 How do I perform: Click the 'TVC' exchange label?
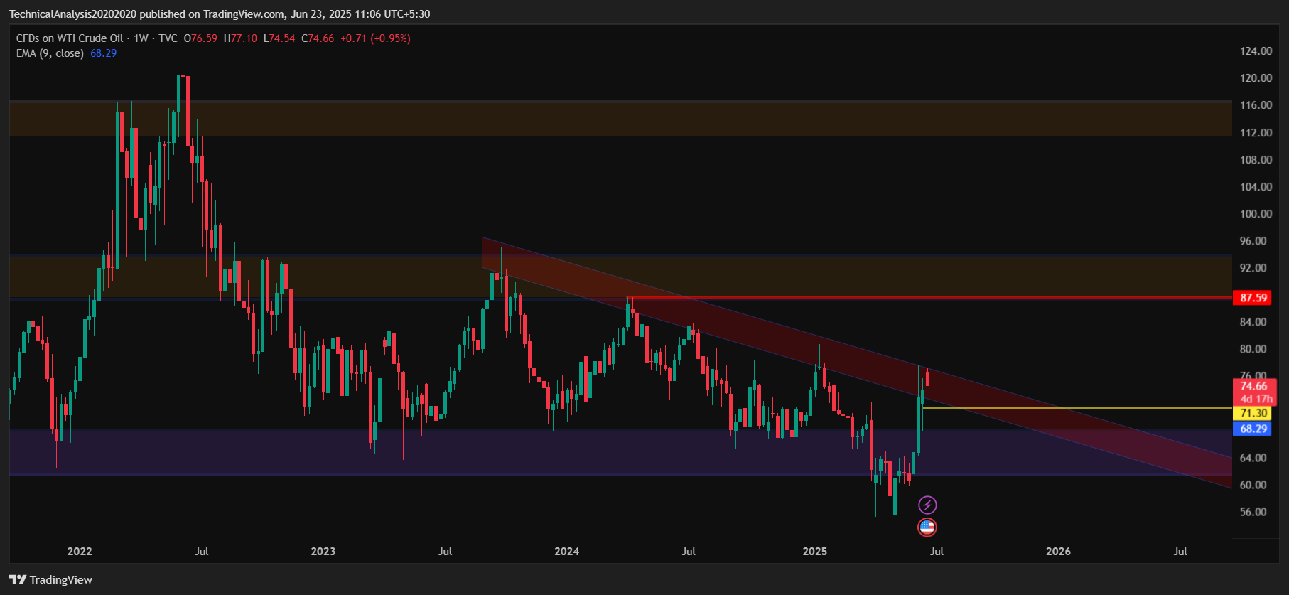168,38
